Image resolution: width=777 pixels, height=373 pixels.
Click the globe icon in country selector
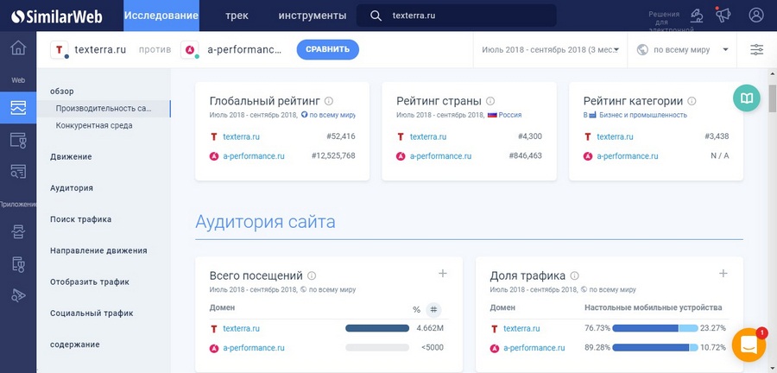(642, 49)
